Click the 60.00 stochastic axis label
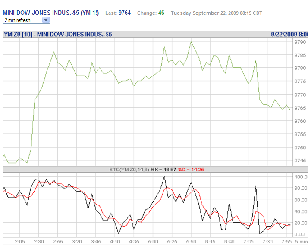The width and height of the screenshot is (308, 249). [x=301, y=200]
